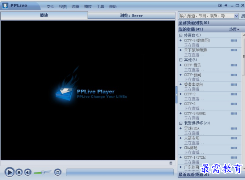Select channel 天下足球频道
The height and width of the screenshot is (180, 245).
[195, 50]
